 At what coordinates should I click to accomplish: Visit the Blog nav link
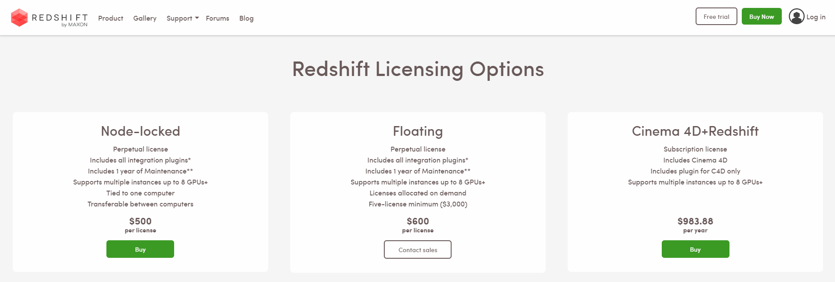pyautogui.click(x=246, y=18)
